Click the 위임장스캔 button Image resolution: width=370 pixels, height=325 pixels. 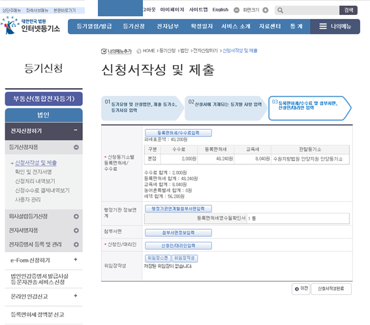click(158, 258)
